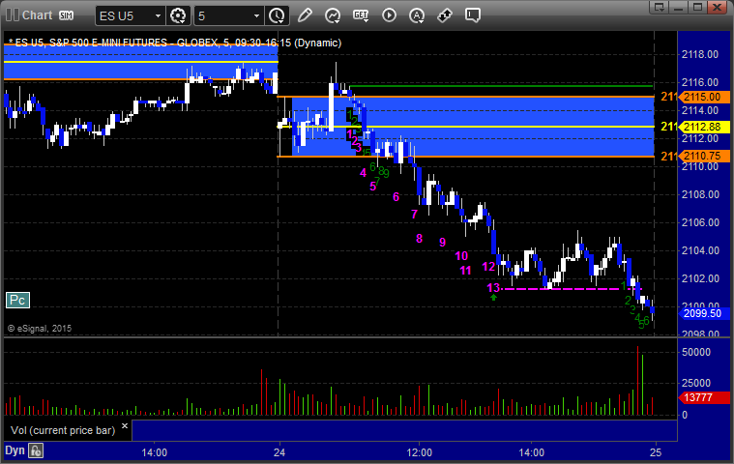Click the symbol link arrows icon
734x464 pixels.
click(445, 15)
